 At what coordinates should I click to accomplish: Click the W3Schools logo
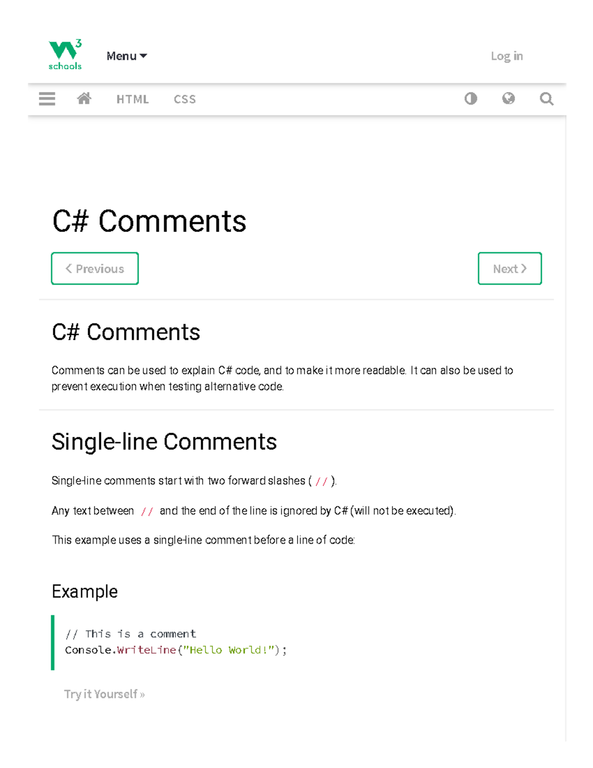pos(65,55)
